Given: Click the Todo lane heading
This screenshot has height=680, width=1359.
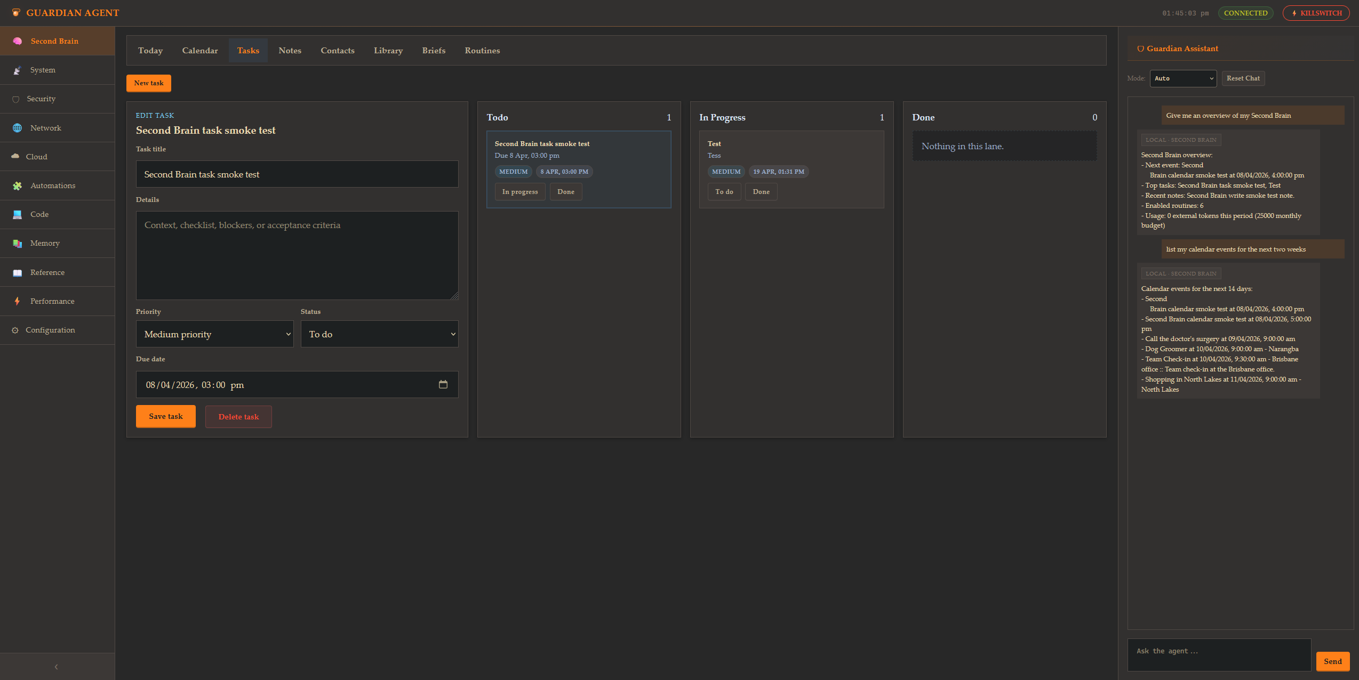Looking at the screenshot, I should pyautogui.click(x=497, y=117).
